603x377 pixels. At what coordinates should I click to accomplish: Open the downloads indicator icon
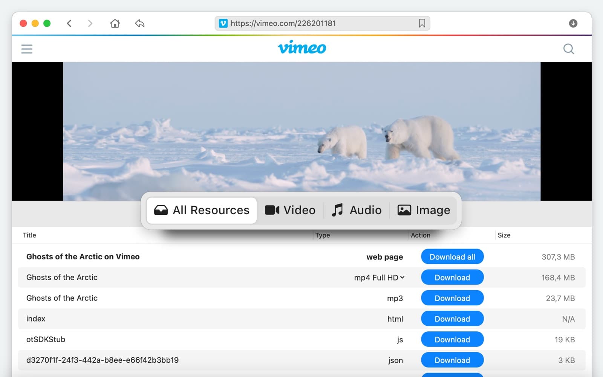point(573,23)
